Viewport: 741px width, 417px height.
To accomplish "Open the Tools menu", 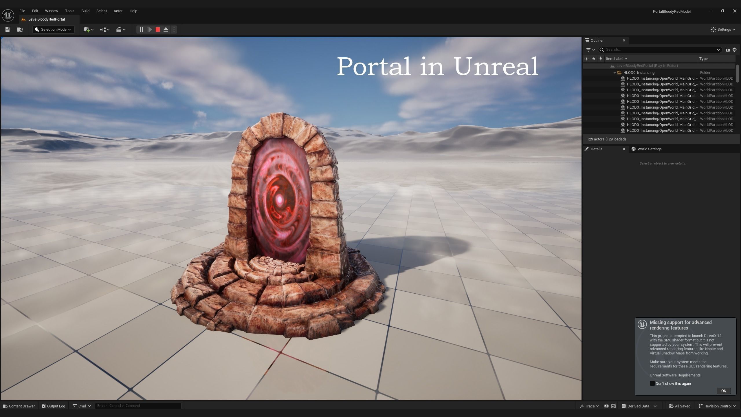I will 70,11.
